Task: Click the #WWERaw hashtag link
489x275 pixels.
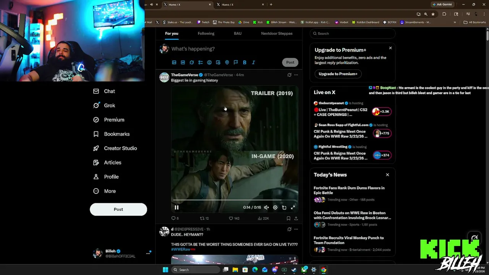Action: click(x=181, y=249)
